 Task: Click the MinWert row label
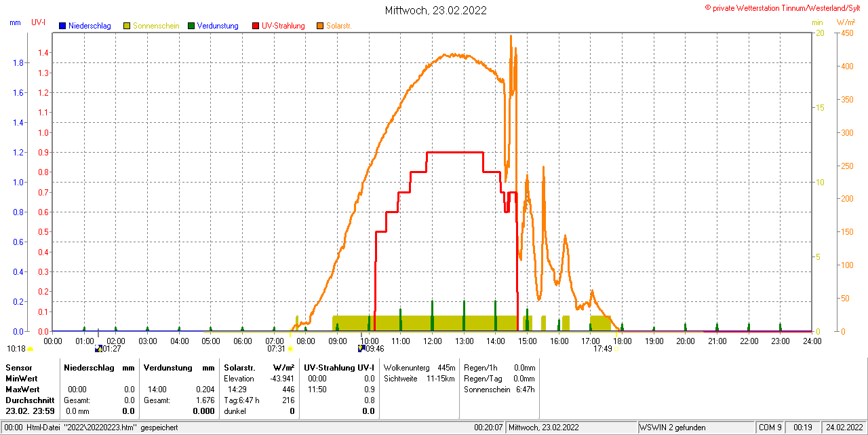pos(22,378)
